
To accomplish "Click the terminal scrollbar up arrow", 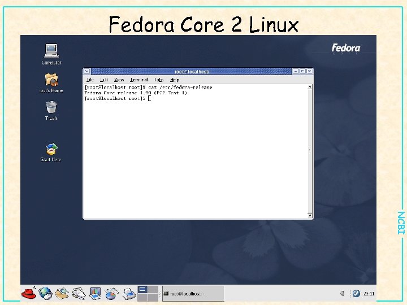I will tap(310, 87).
